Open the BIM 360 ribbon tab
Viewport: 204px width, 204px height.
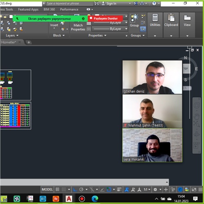click(49, 9)
